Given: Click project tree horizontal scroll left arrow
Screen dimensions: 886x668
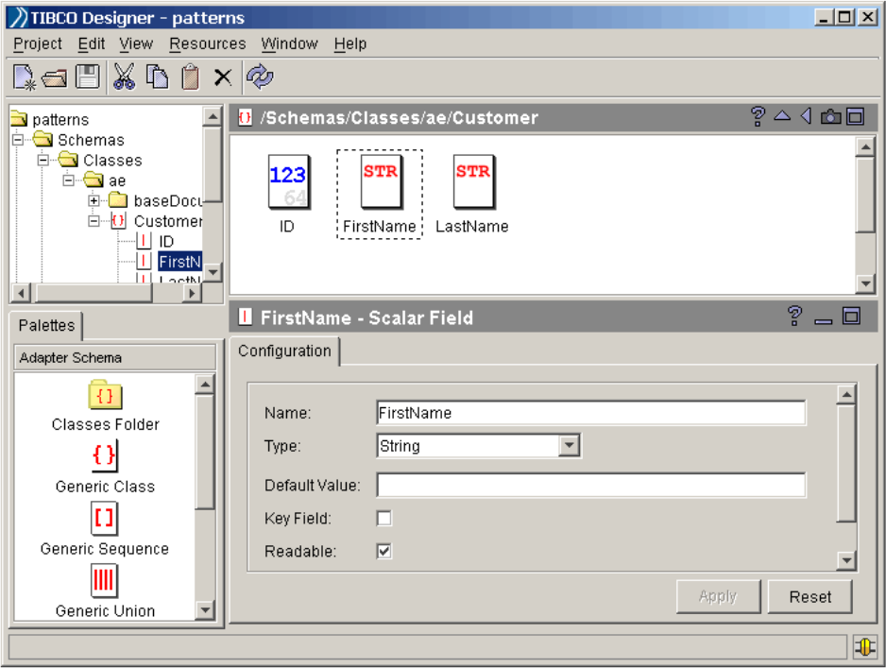Looking at the screenshot, I should point(22,293).
